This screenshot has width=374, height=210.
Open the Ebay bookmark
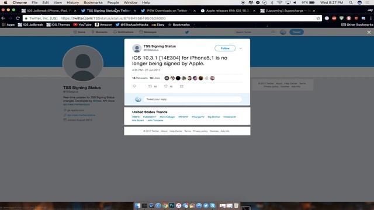tap(158, 24)
